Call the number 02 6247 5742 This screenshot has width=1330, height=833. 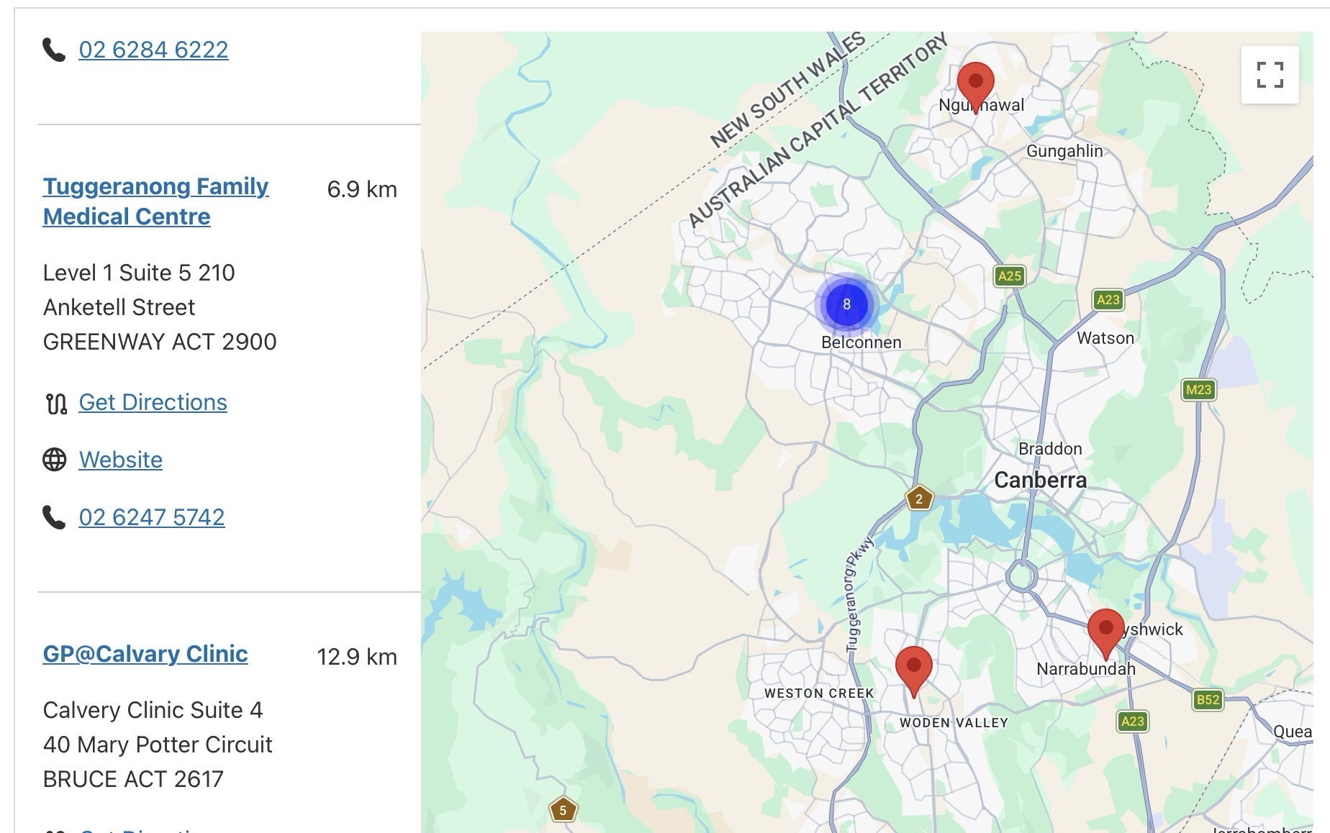coord(152,517)
